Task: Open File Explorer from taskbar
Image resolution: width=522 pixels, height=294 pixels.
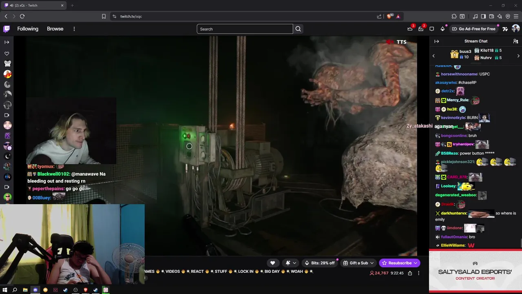Action: (25, 290)
